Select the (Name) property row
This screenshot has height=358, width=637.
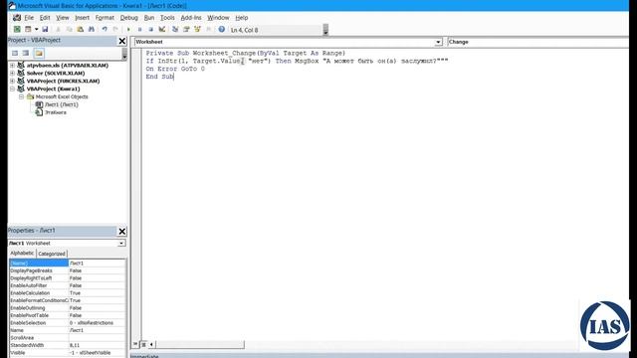68,263
